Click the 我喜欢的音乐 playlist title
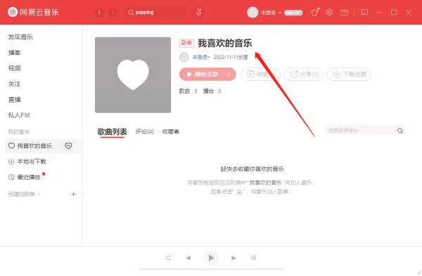 point(225,44)
